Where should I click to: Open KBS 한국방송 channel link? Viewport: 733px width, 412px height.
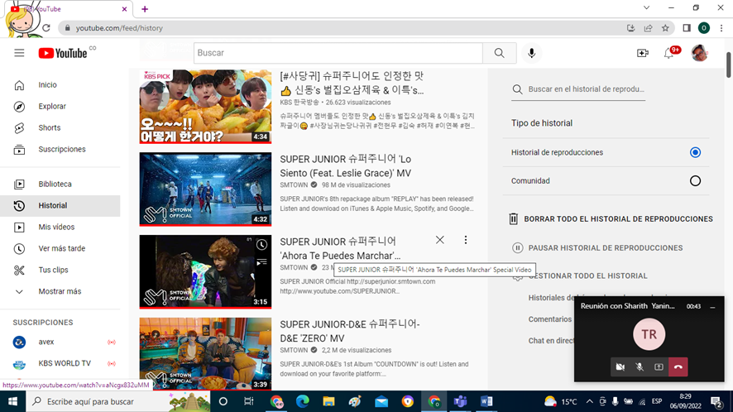tap(299, 102)
